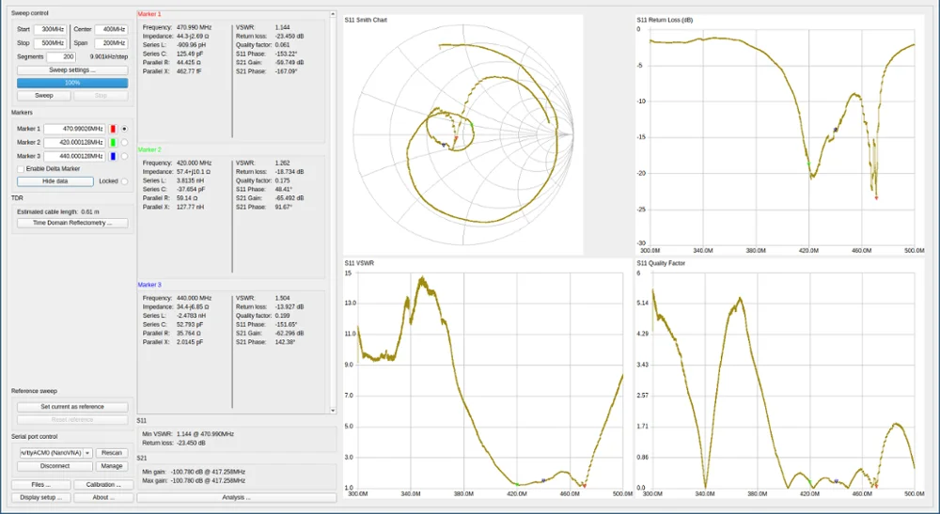The image size is (940, 514).
Task: Open the Calibration window
Action: click(103, 485)
